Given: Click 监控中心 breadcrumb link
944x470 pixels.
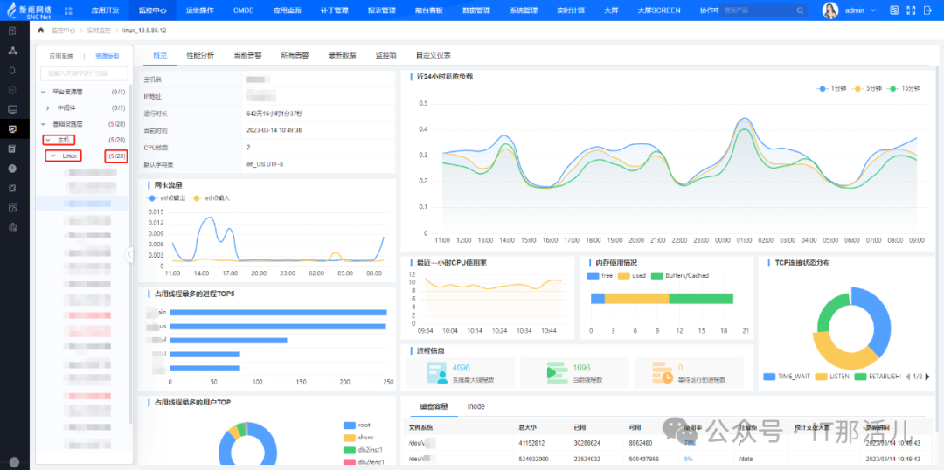Looking at the screenshot, I should point(63,30).
